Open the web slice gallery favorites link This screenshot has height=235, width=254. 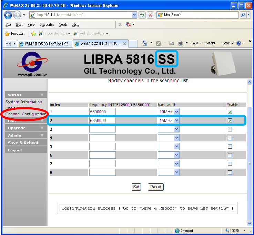[x=91, y=33]
